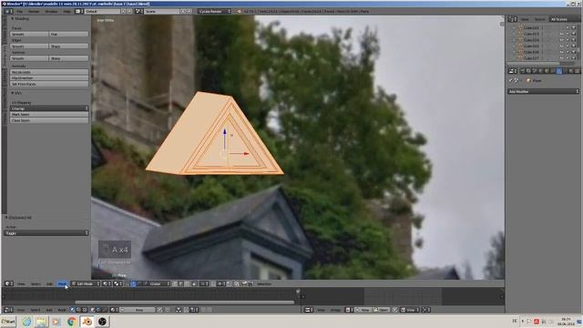583x328 pixels.
Task: Click the Windows Start button
Action: (8, 322)
